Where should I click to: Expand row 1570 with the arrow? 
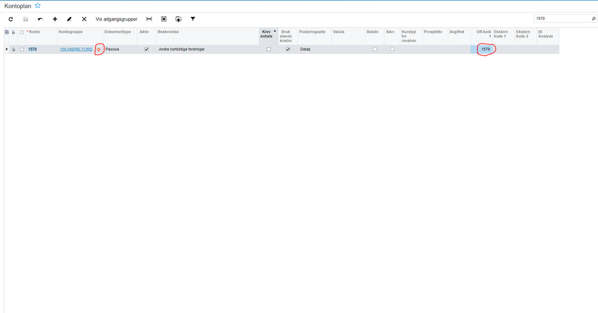coord(7,49)
